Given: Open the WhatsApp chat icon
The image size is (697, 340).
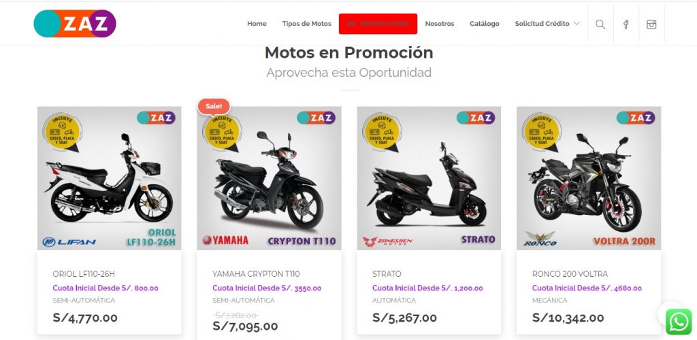Looking at the screenshot, I should pos(679,322).
